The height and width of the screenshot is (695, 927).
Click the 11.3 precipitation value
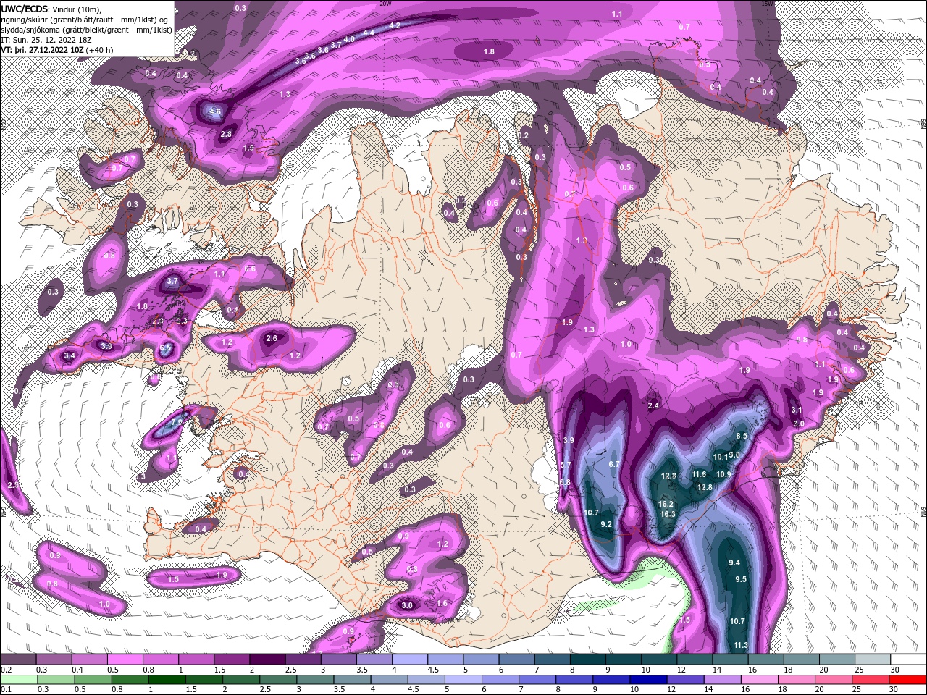pos(741,645)
